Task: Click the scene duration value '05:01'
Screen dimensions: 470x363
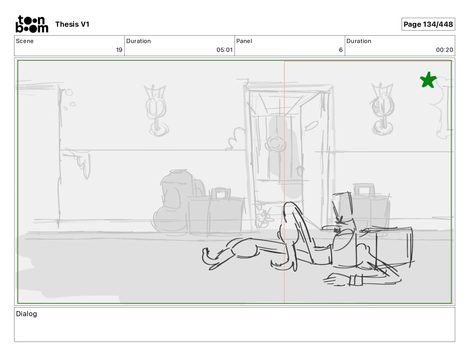Action: [x=225, y=50]
